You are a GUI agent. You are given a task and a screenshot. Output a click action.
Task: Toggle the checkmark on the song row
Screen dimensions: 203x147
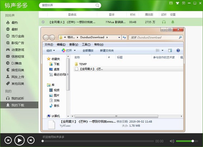[x=43, y=22]
